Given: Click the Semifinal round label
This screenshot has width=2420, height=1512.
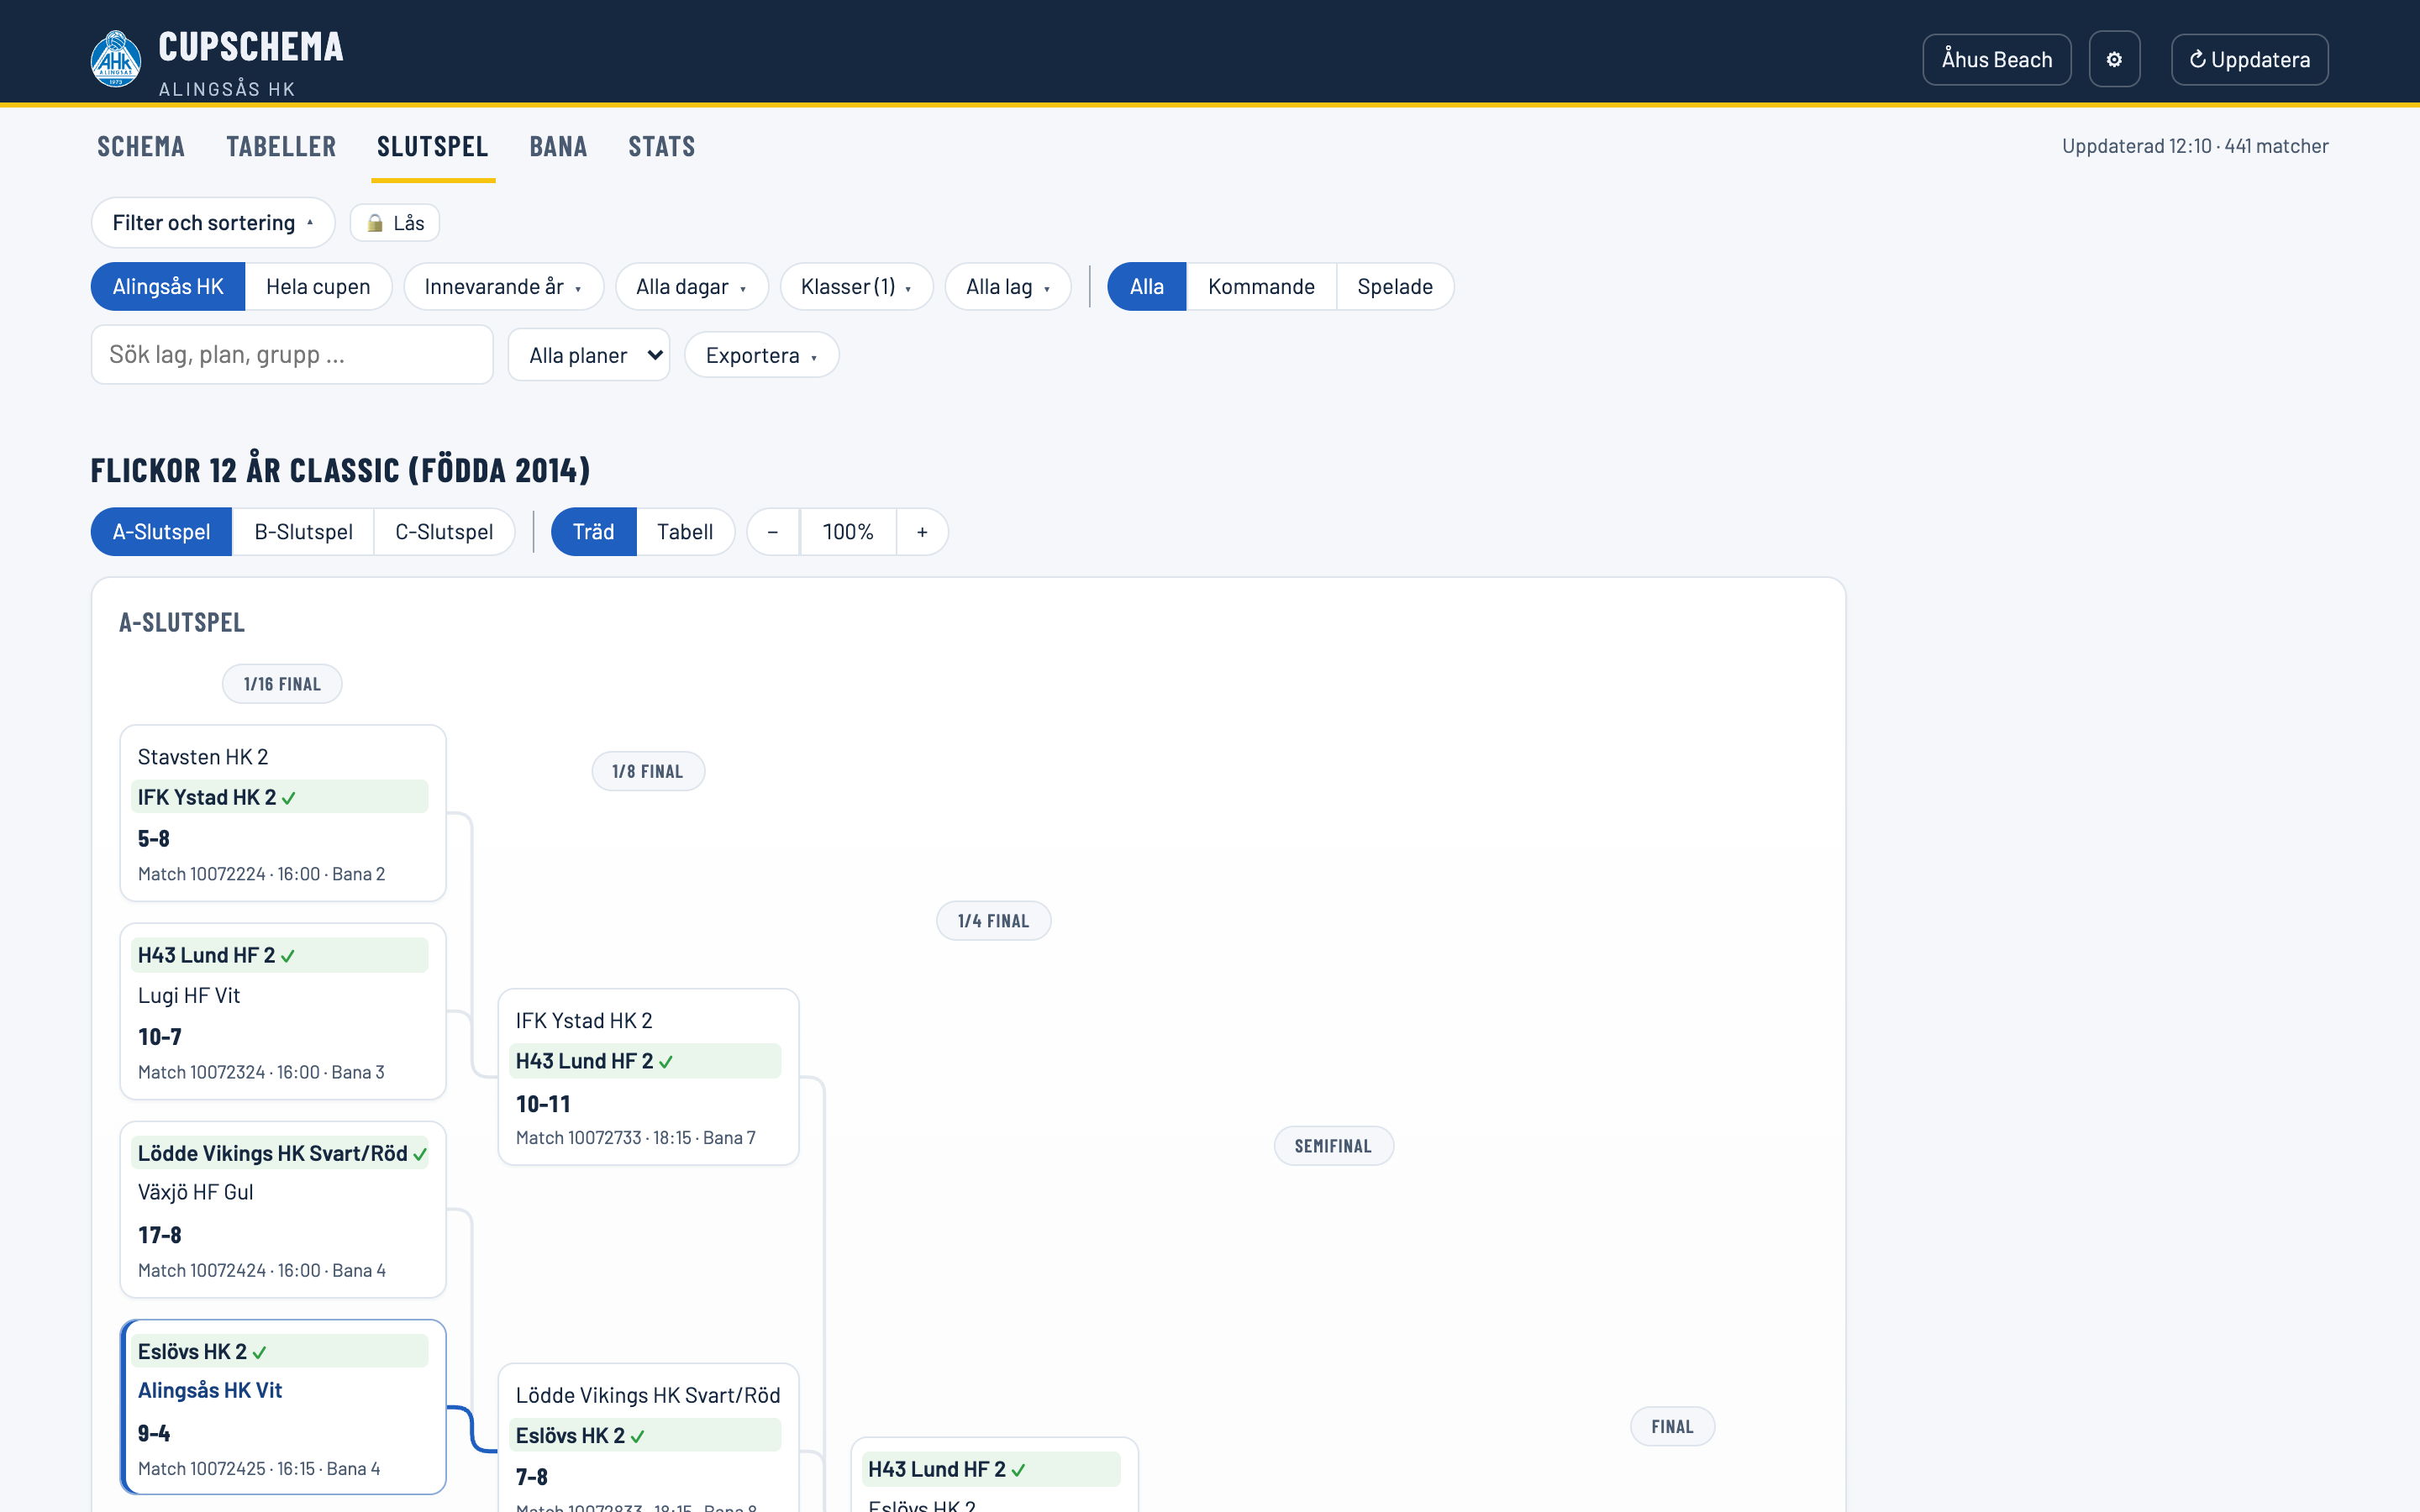Looking at the screenshot, I should 1333,1146.
